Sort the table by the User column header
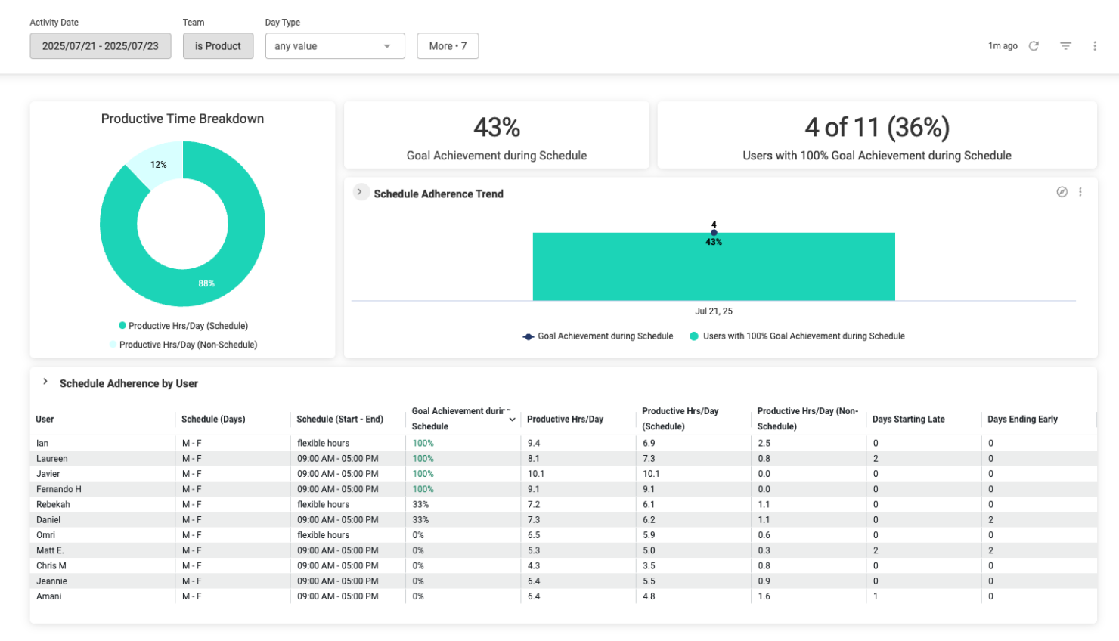The width and height of the screenshot is (1119, 641). (x=45, y=419)
